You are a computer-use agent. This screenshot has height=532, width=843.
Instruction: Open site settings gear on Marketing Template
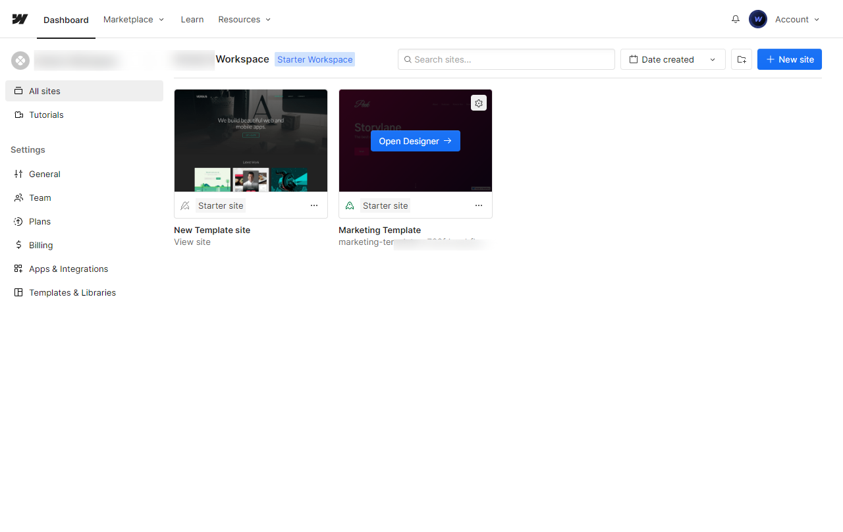click(479, 103)
